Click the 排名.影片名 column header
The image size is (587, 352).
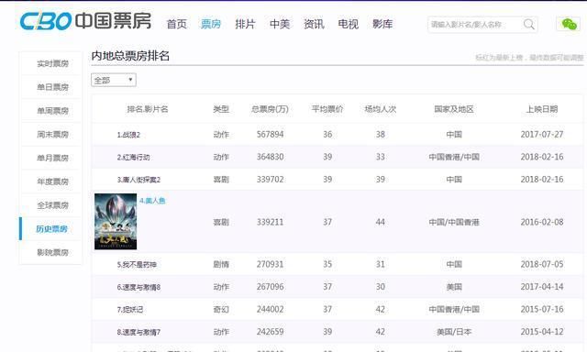[x=148, y=109]
